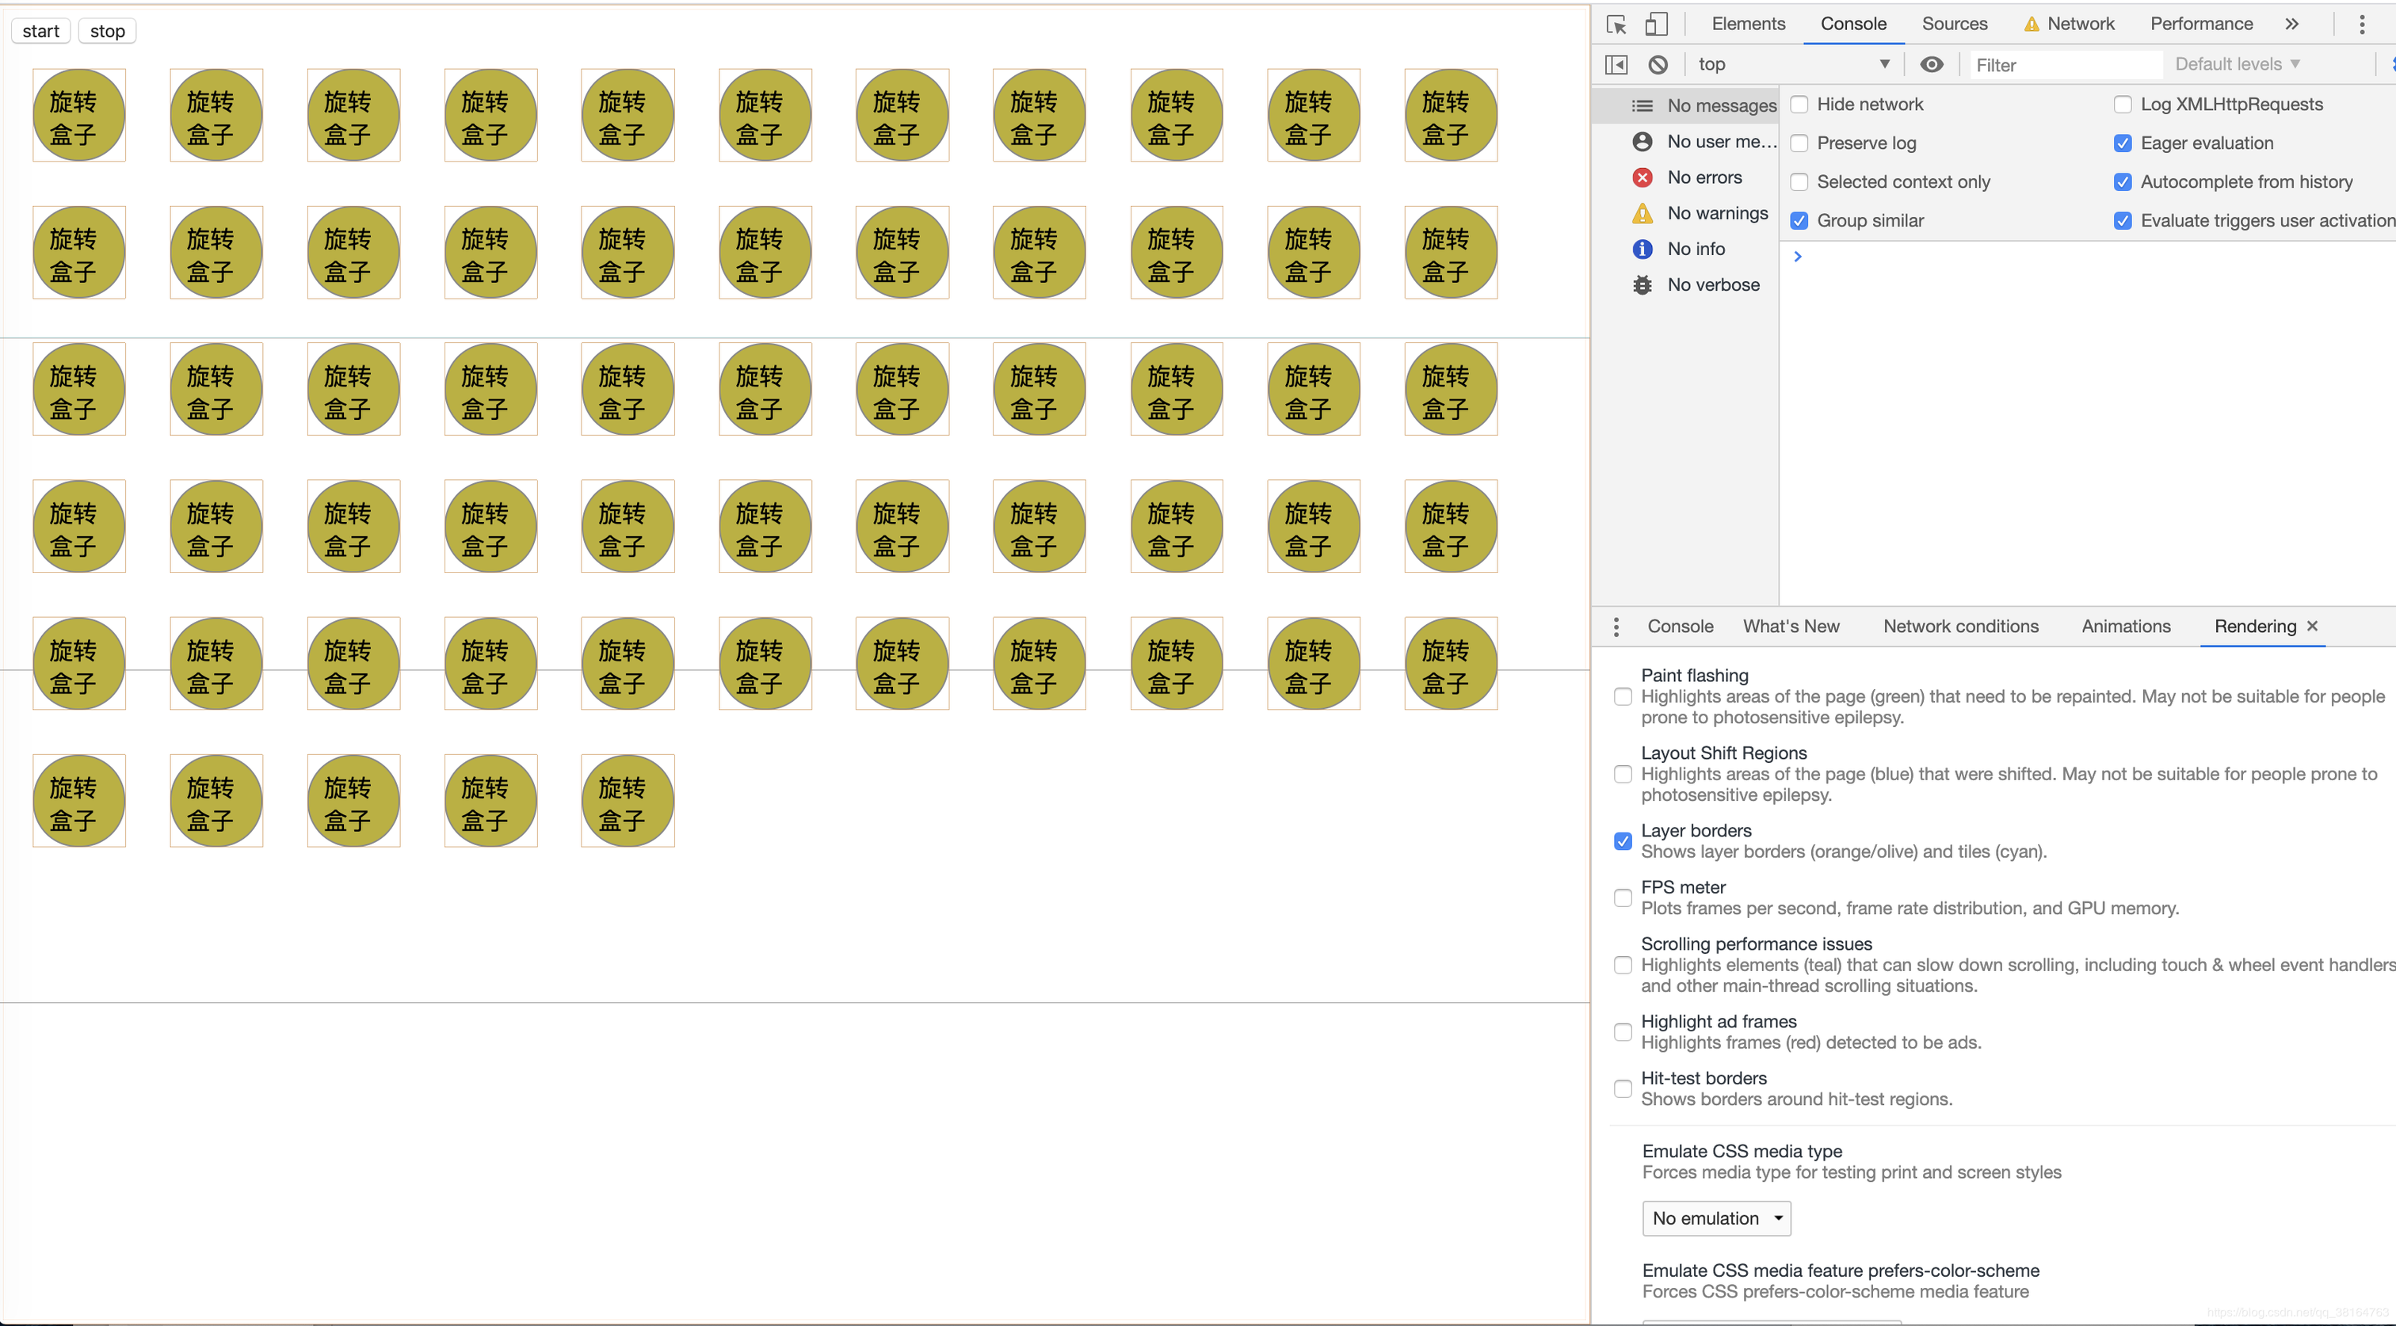Enable the Highlight ad frames checkbox
Viewport: 2396px width, 1326px height.
(1622, 1033)
